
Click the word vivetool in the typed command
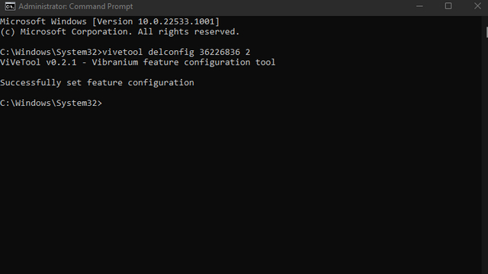pos(123,52)
